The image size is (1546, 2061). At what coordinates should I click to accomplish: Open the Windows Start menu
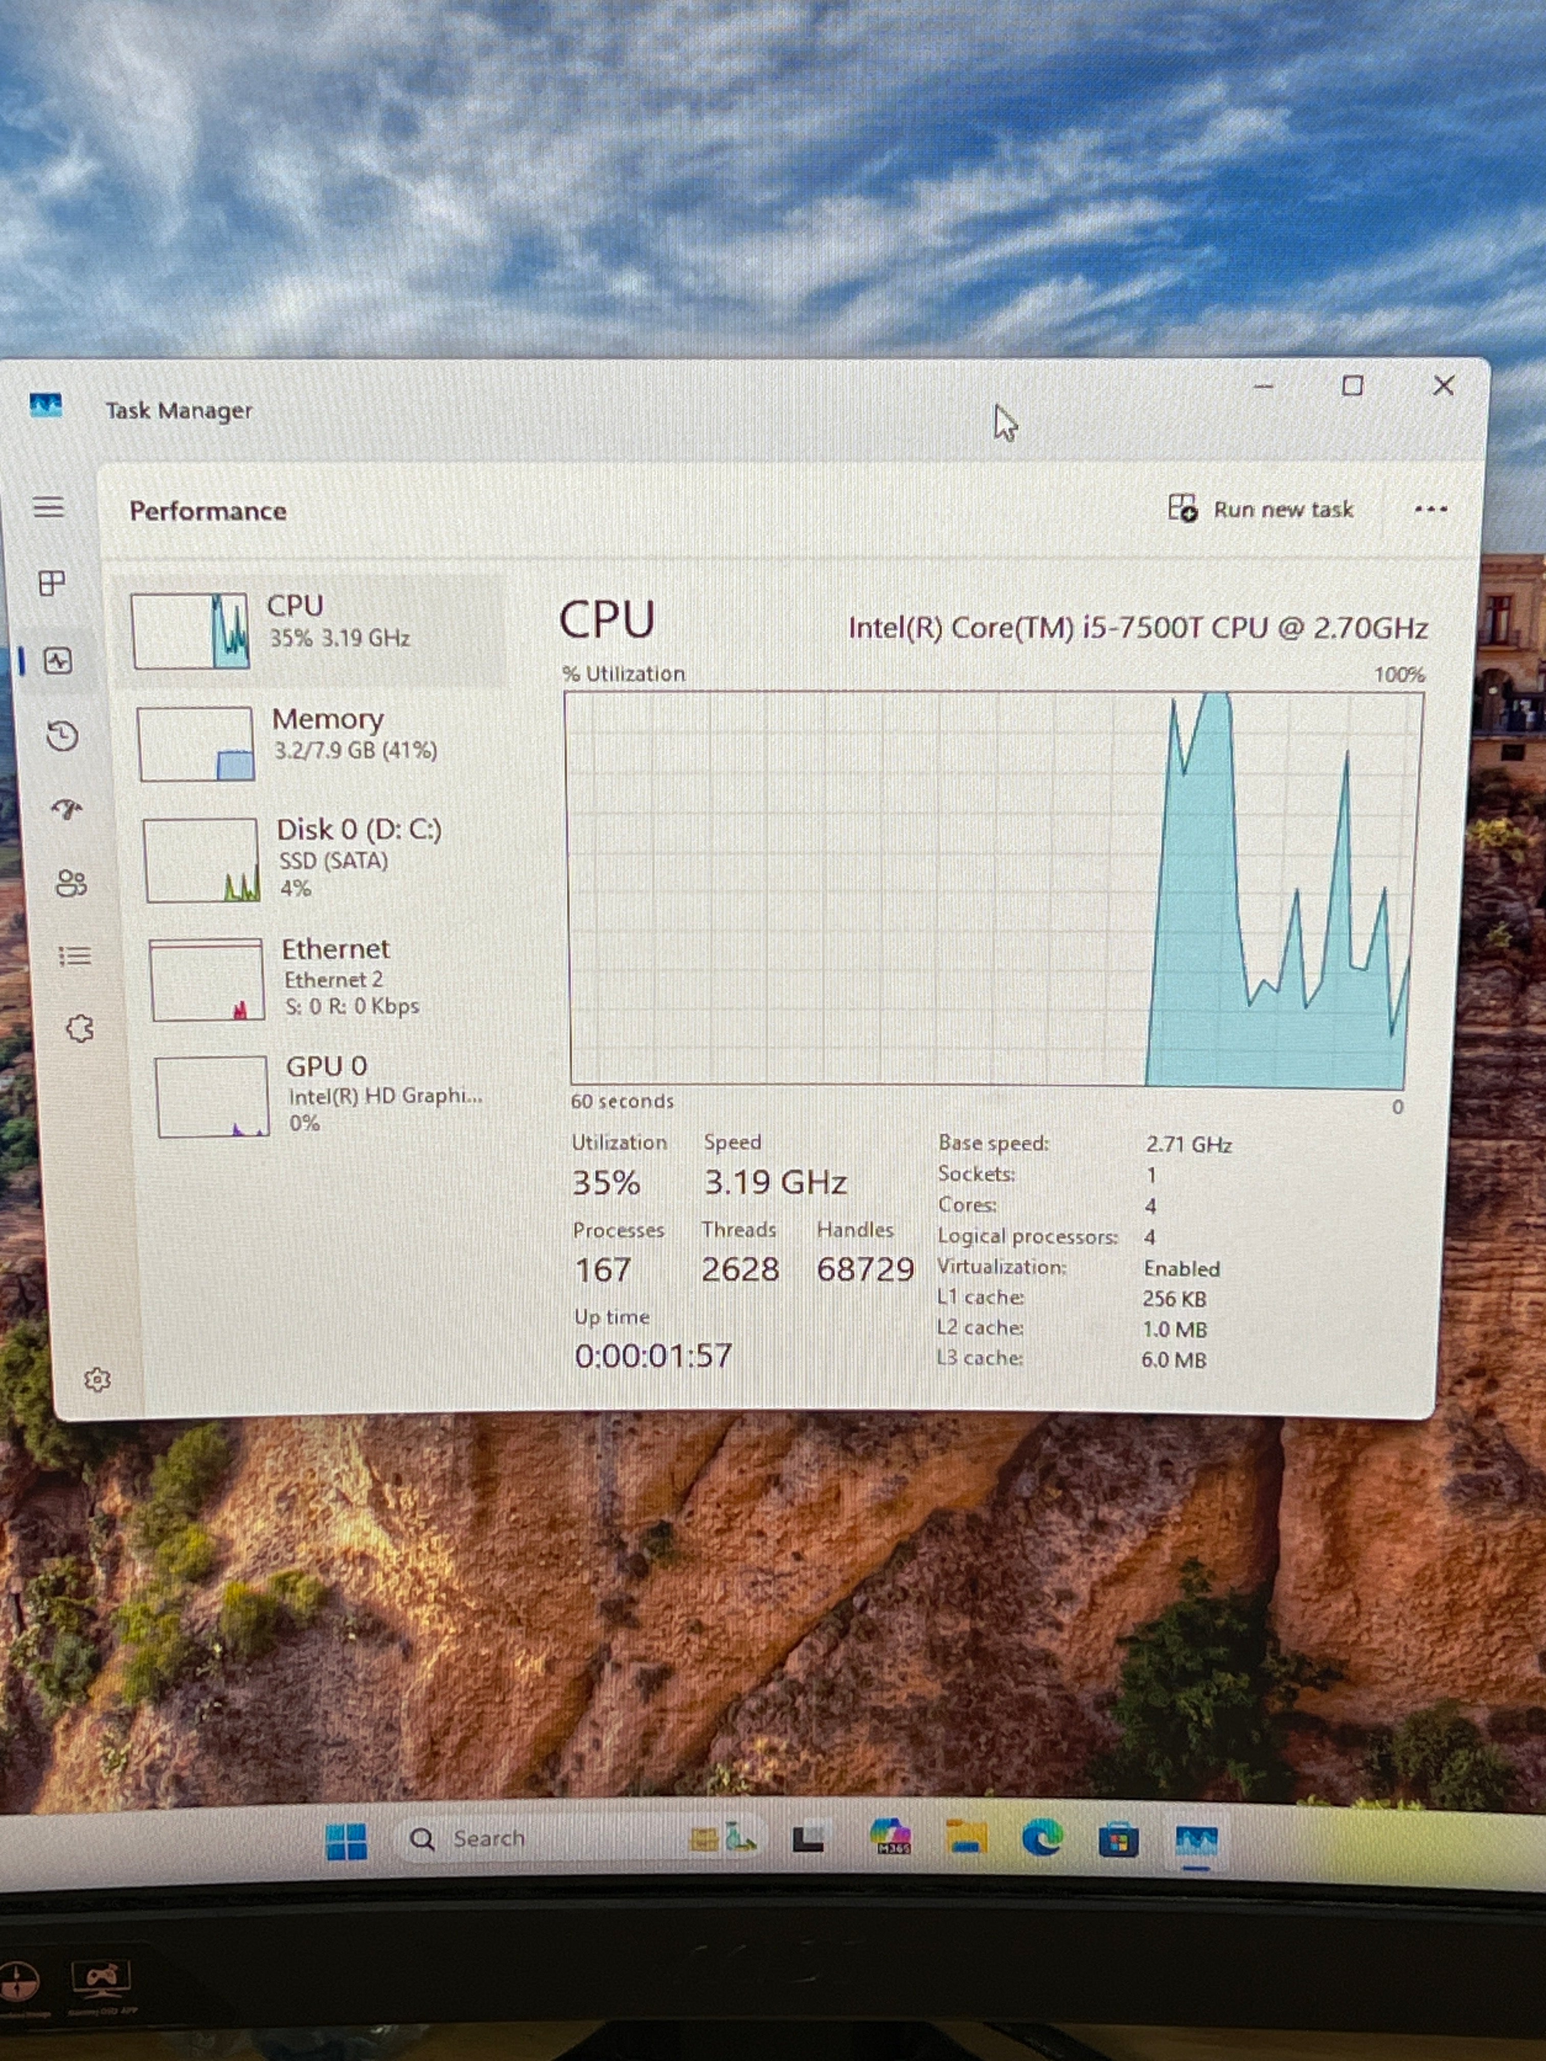[347, 1841]
